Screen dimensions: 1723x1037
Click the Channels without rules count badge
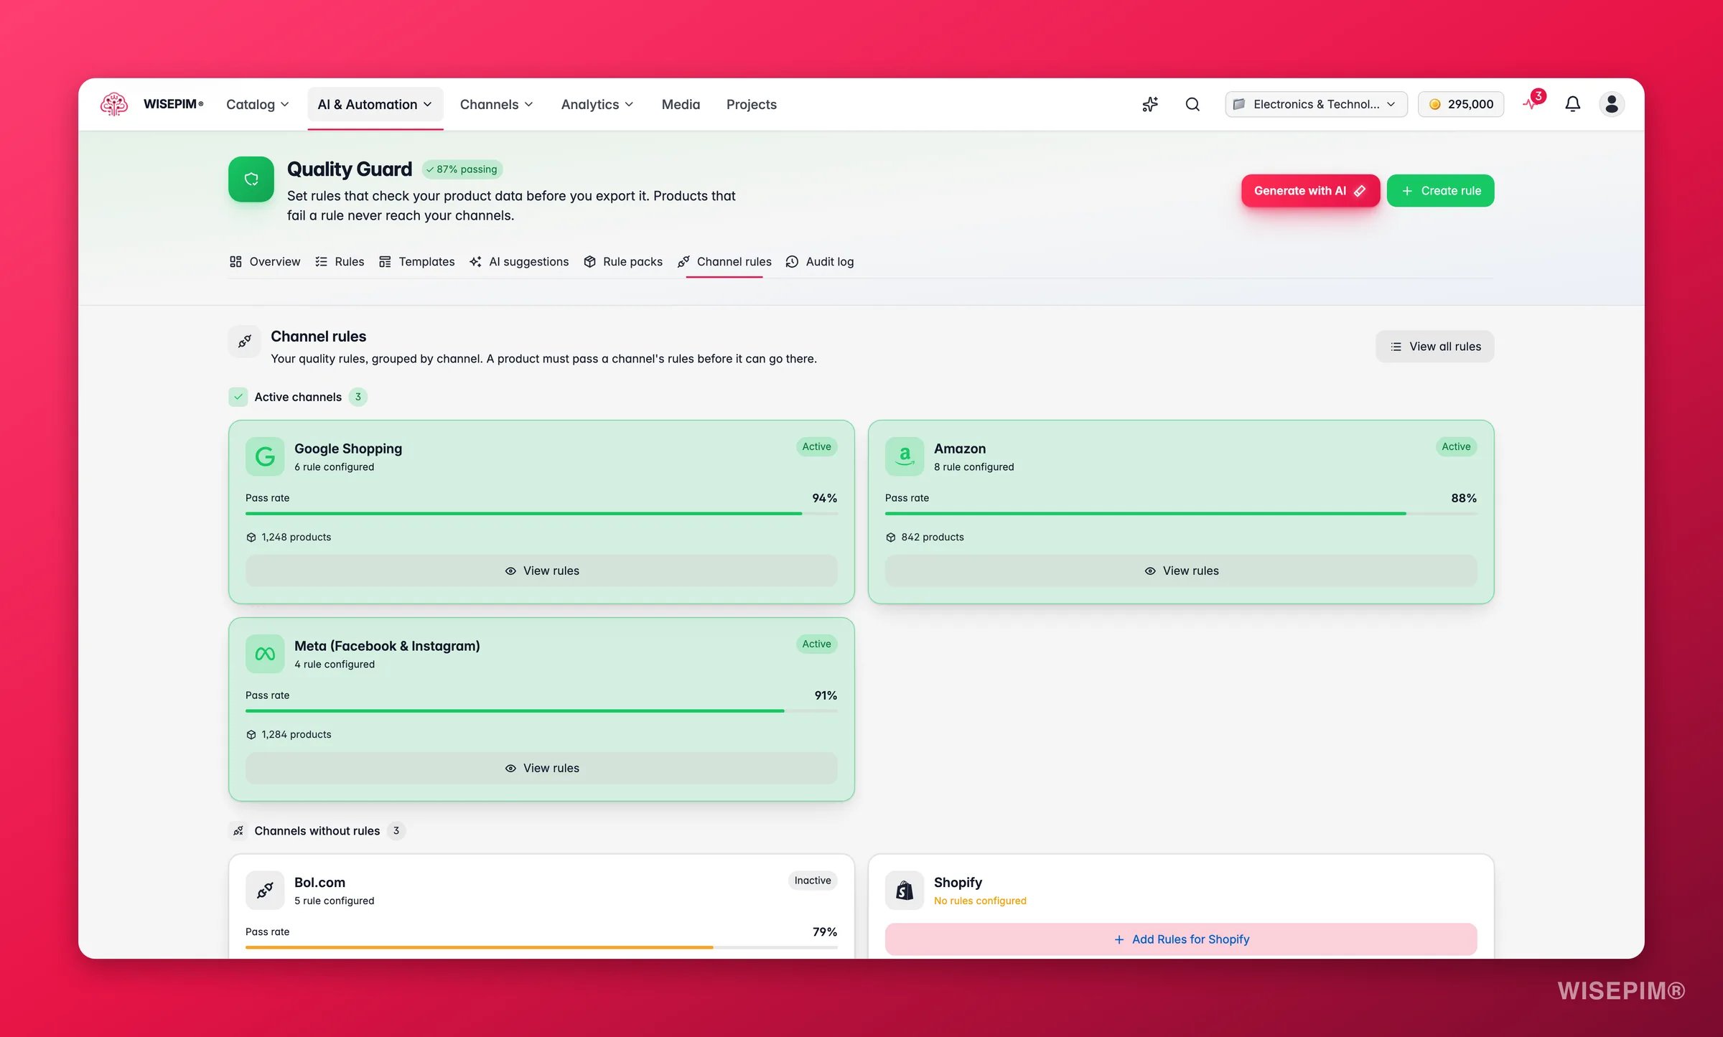pyautogui.click(x=396, y=831)
